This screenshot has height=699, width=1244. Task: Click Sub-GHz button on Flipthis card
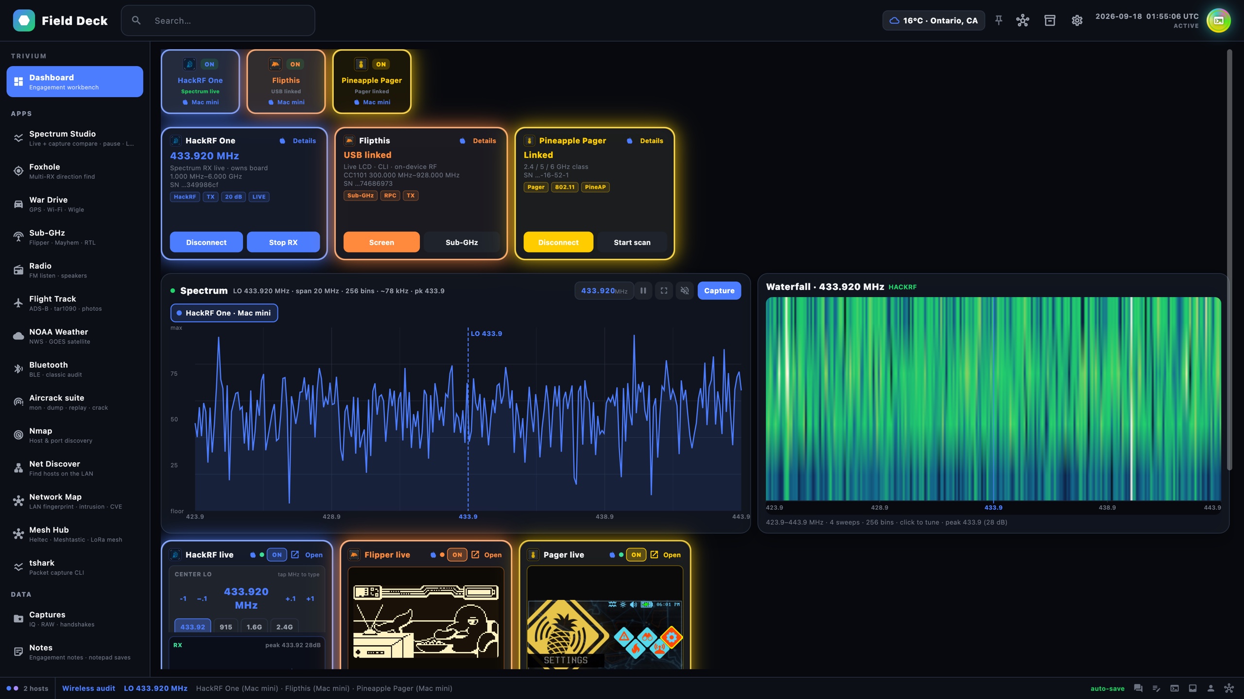[462, 242]
